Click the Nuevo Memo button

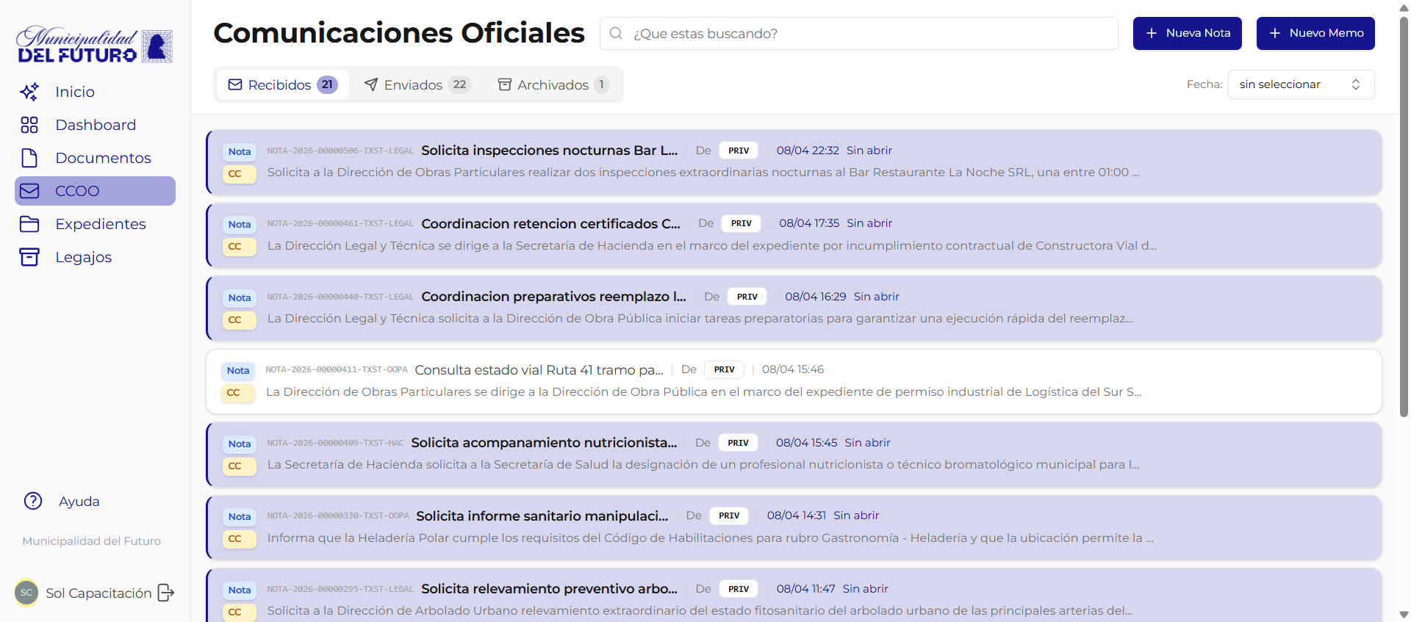click(x=1315, y=33)
